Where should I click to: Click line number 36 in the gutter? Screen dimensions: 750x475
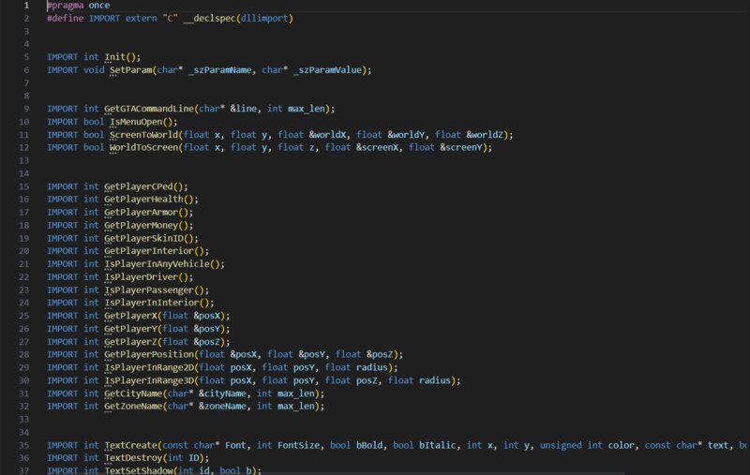click(x=25, y=458)
